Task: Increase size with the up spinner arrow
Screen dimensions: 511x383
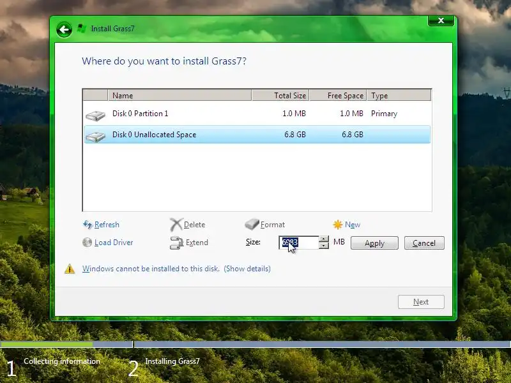Action: (323, 239)
